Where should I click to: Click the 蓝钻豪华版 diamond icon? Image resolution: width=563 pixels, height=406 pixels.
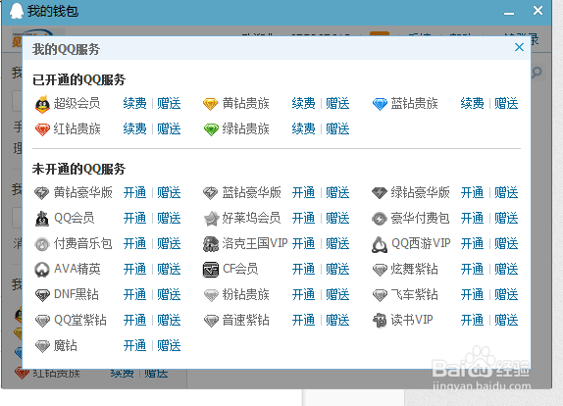click(211, 193)
